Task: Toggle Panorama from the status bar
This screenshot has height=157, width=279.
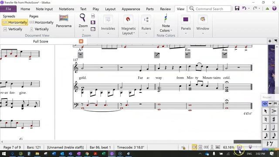Action: [218, 147]
